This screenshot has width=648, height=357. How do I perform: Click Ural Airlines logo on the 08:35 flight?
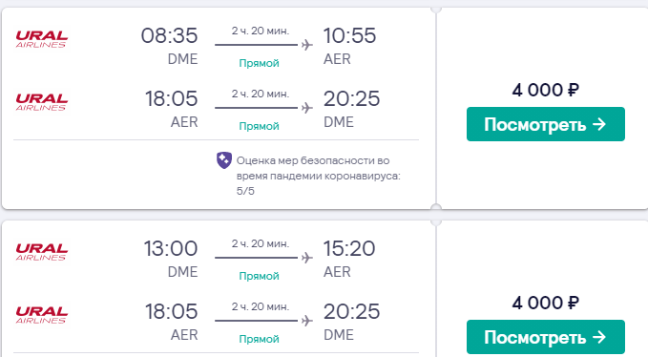[x=42, y=39]
